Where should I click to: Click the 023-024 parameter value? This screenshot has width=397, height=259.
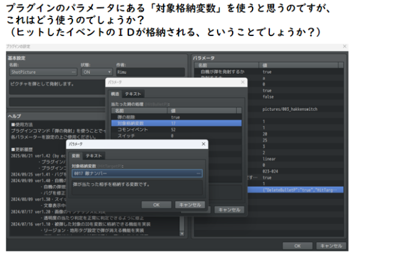[x=270, y=171]
